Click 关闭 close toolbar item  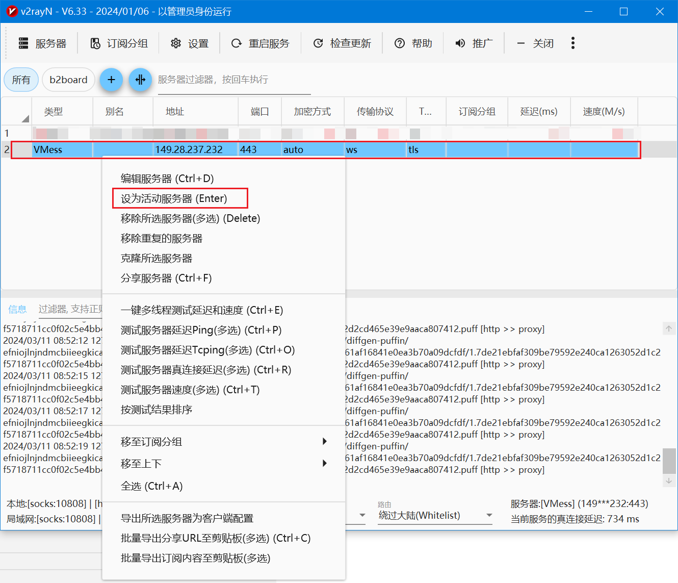point(535,43)
